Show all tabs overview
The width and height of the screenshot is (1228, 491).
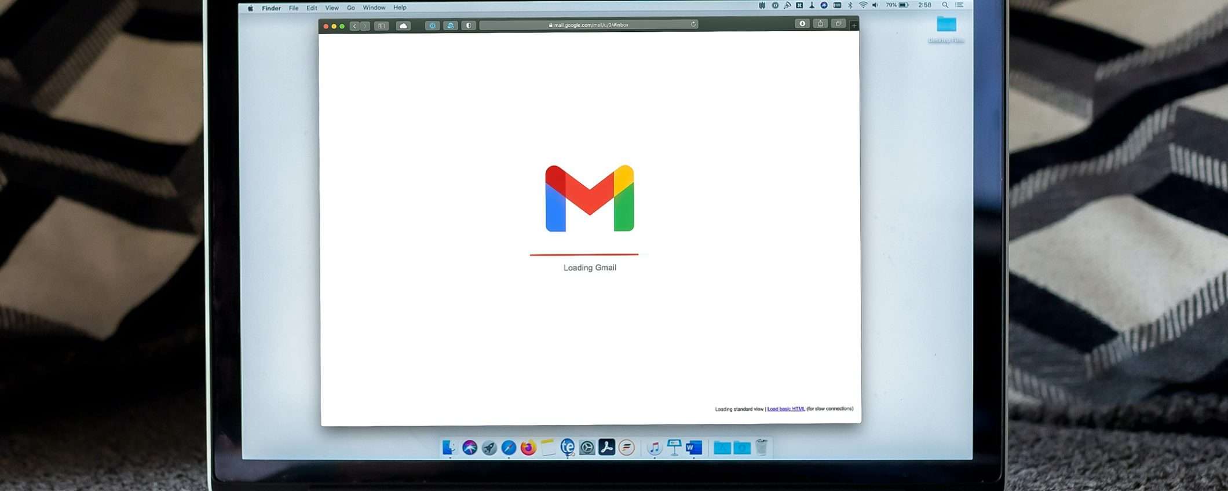coord(838,24)
